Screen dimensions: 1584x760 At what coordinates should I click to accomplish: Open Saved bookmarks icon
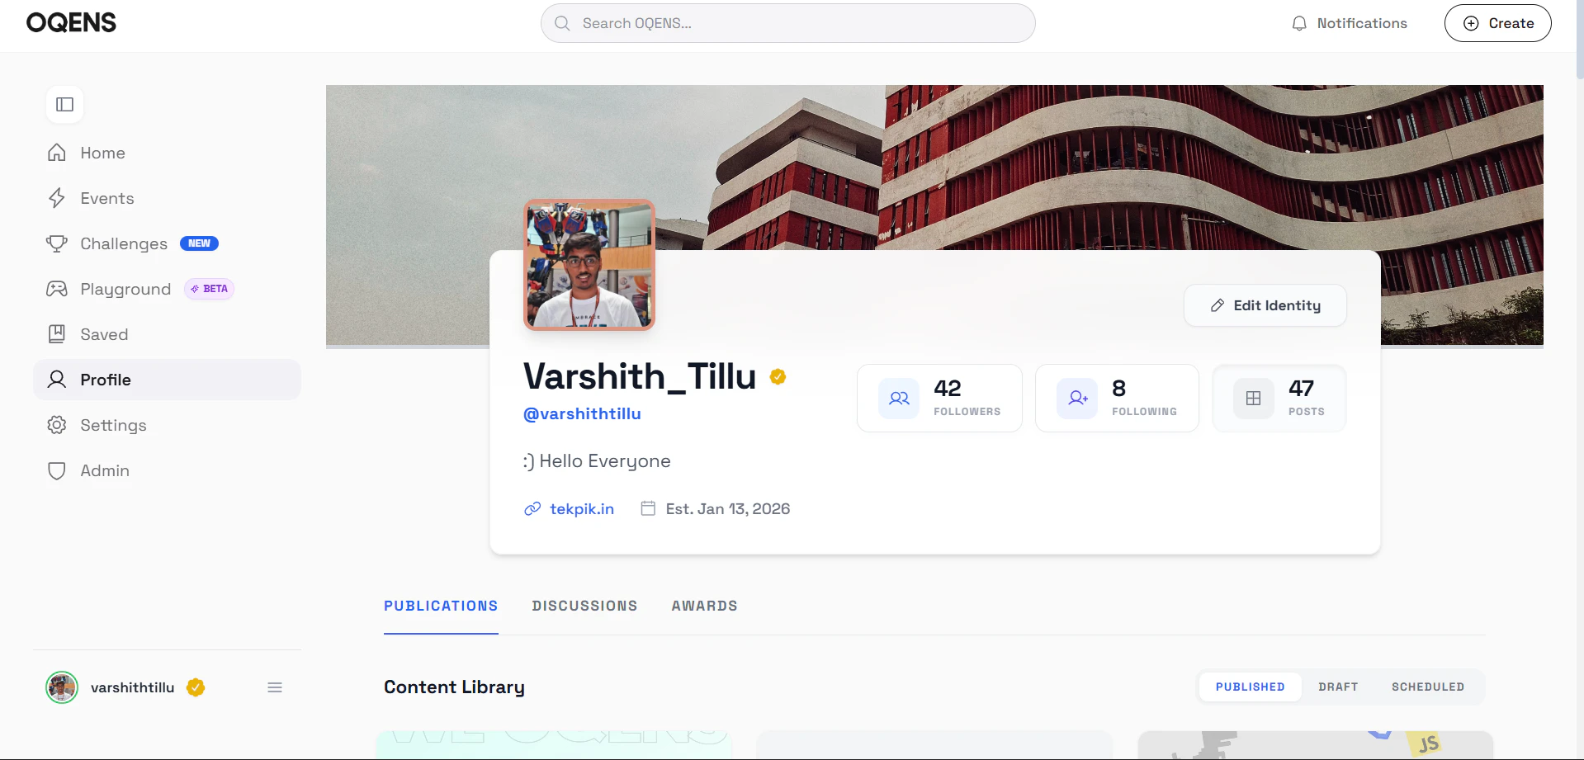click(x=57, y=334)
